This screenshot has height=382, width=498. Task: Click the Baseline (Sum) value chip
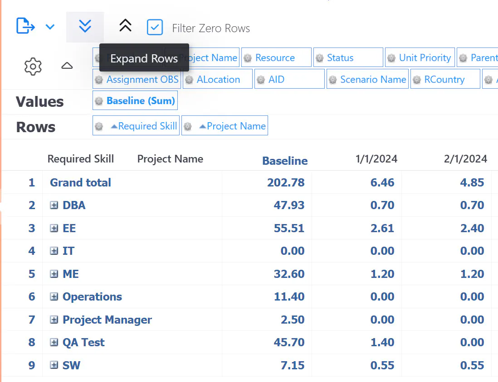(135, 100)
